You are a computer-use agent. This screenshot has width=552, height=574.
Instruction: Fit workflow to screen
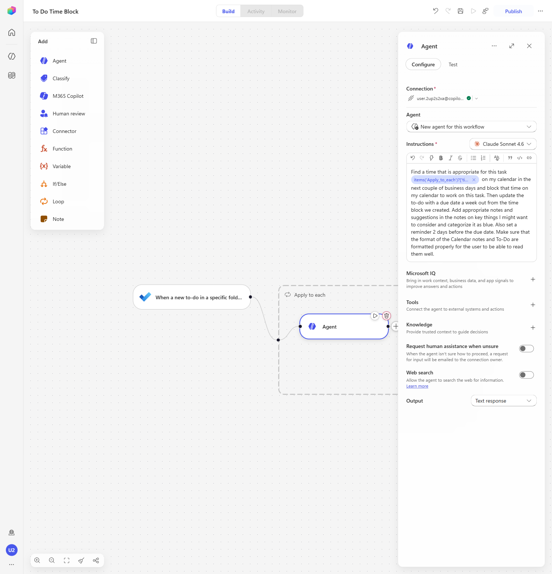tap(67, 560)
